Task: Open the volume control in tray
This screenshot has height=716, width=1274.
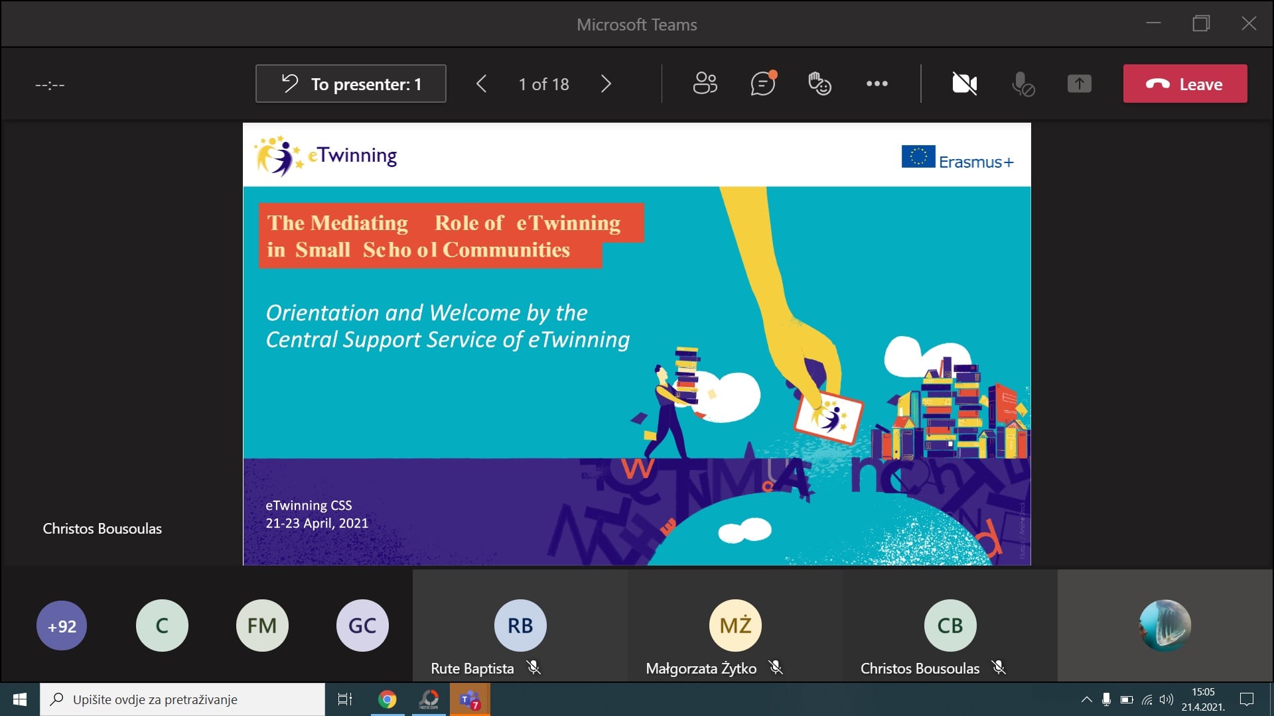Action: tap(1166, 699)
